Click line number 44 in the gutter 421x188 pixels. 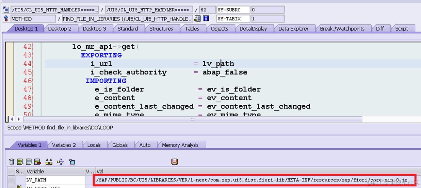coord(27,64)
